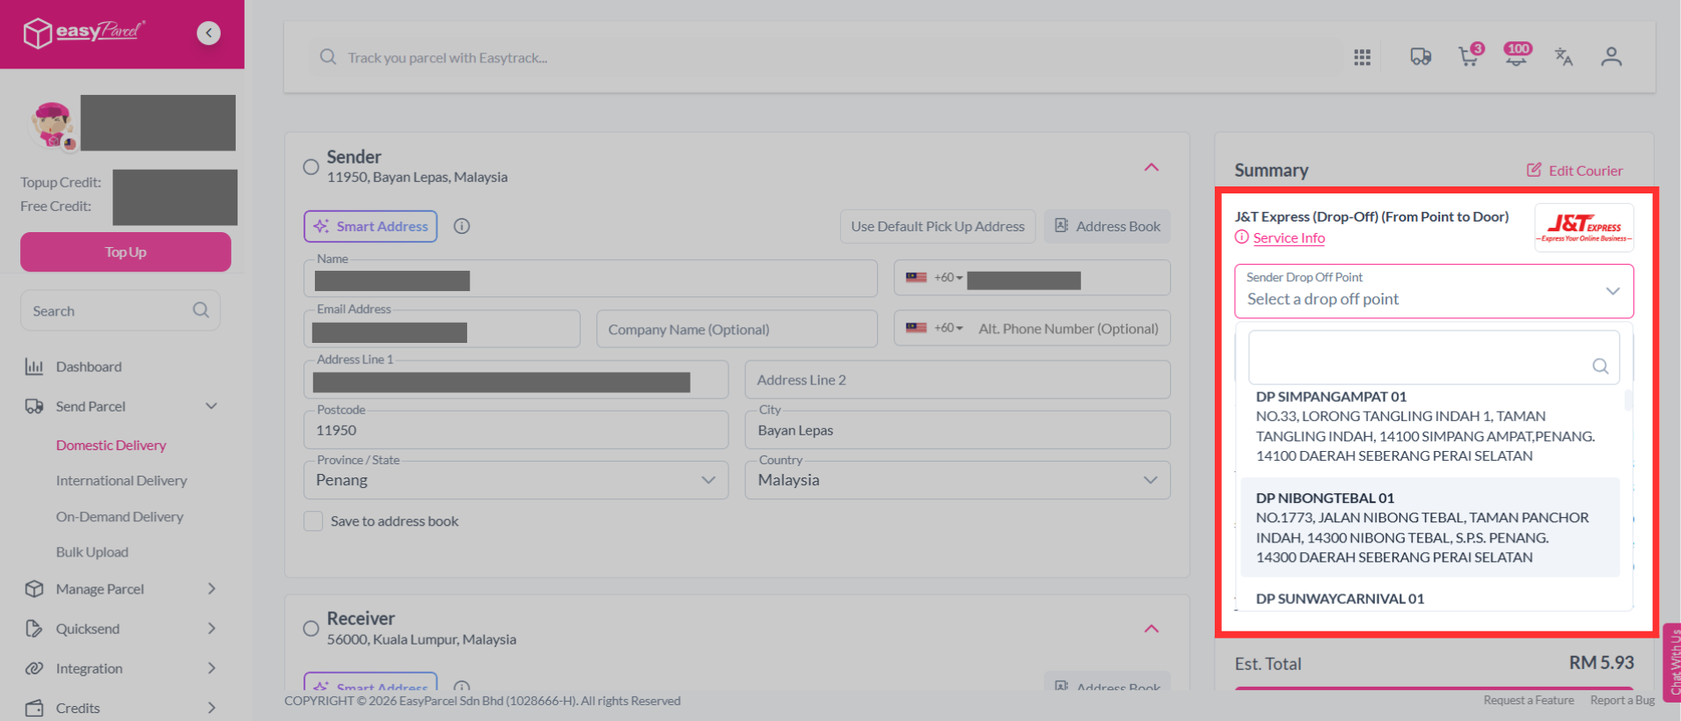
Task: Click the user avatar in sidebar
Action: (x=52, y=125)
